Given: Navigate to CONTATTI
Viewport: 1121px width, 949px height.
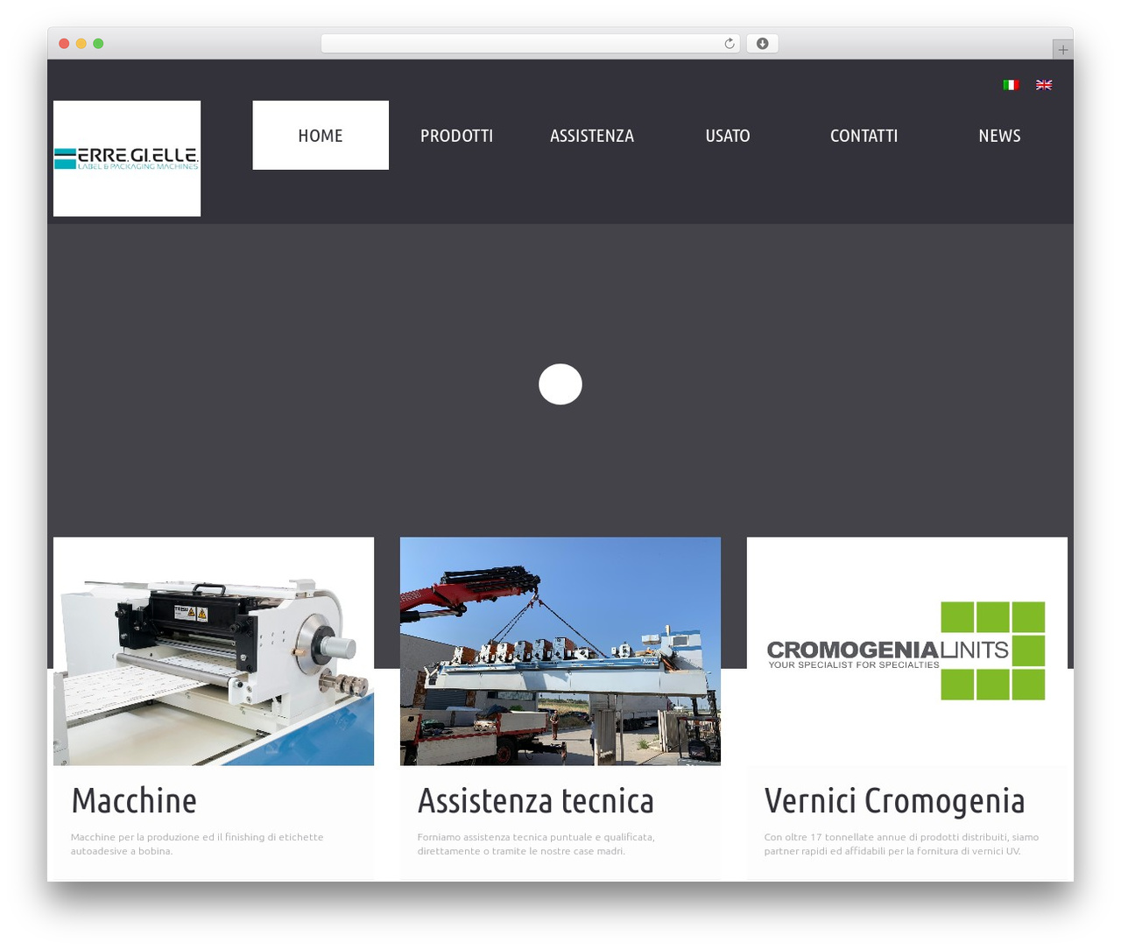Looking at the screenshot, I should [864, 136].
